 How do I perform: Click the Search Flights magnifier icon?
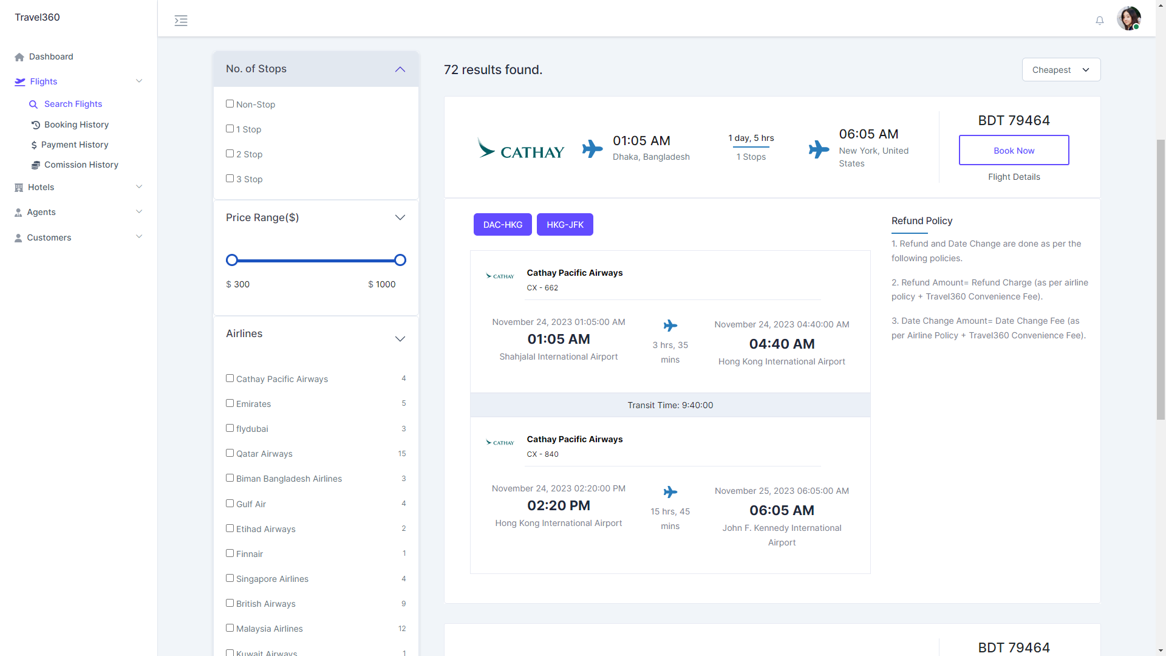(33, 104)
